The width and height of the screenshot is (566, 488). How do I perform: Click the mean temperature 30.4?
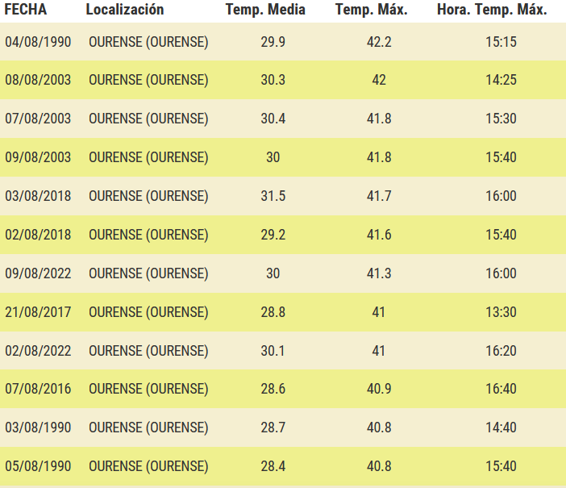point(273,119)
